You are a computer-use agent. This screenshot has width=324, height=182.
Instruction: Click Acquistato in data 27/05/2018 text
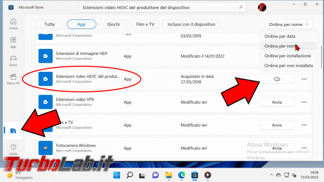point(197,79)
